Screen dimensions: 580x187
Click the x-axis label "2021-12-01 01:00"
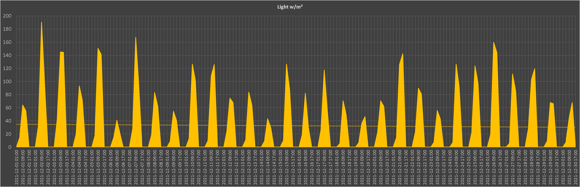coord(17,167)
